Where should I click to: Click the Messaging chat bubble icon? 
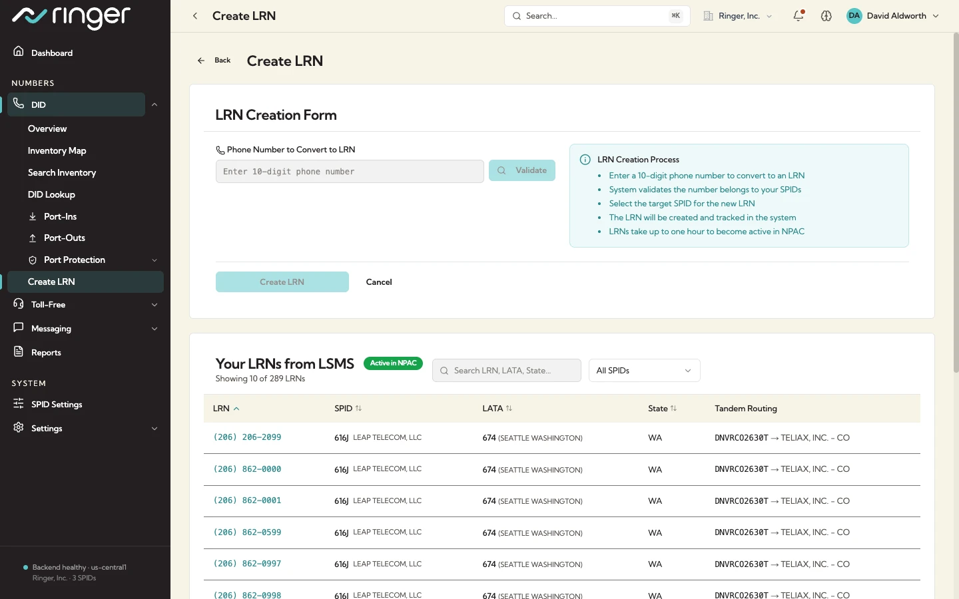click(19, 327)
